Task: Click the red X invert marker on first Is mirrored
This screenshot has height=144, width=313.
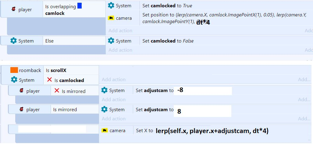Action: click(x=57, y=91)
